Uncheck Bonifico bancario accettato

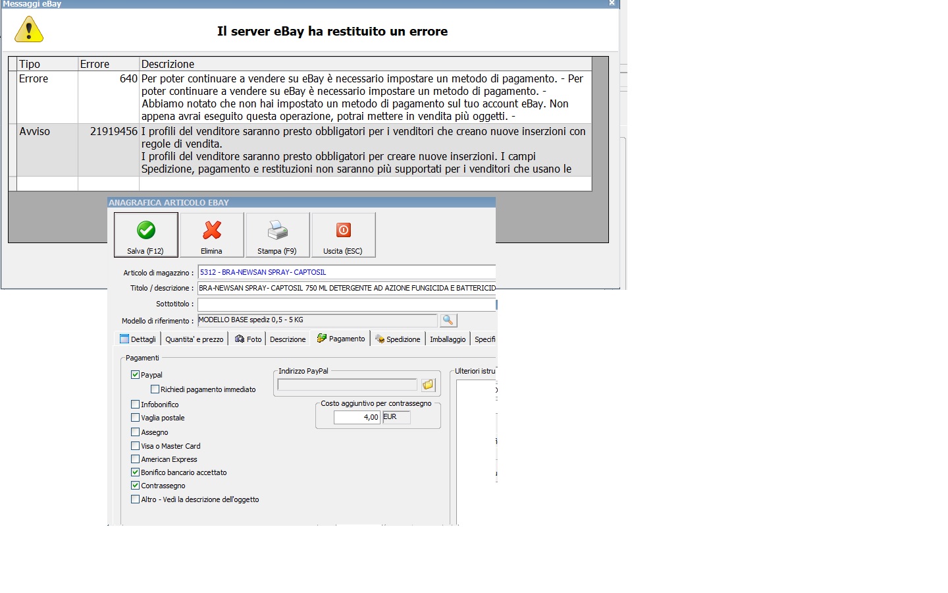136,472
